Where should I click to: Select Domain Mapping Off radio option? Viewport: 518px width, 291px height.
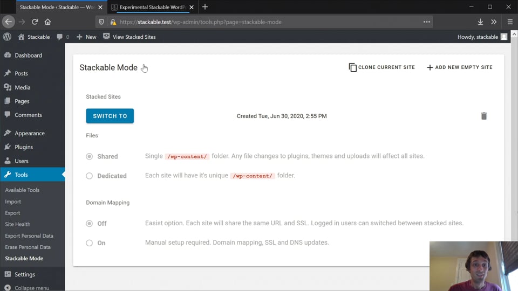coord(89,223)
